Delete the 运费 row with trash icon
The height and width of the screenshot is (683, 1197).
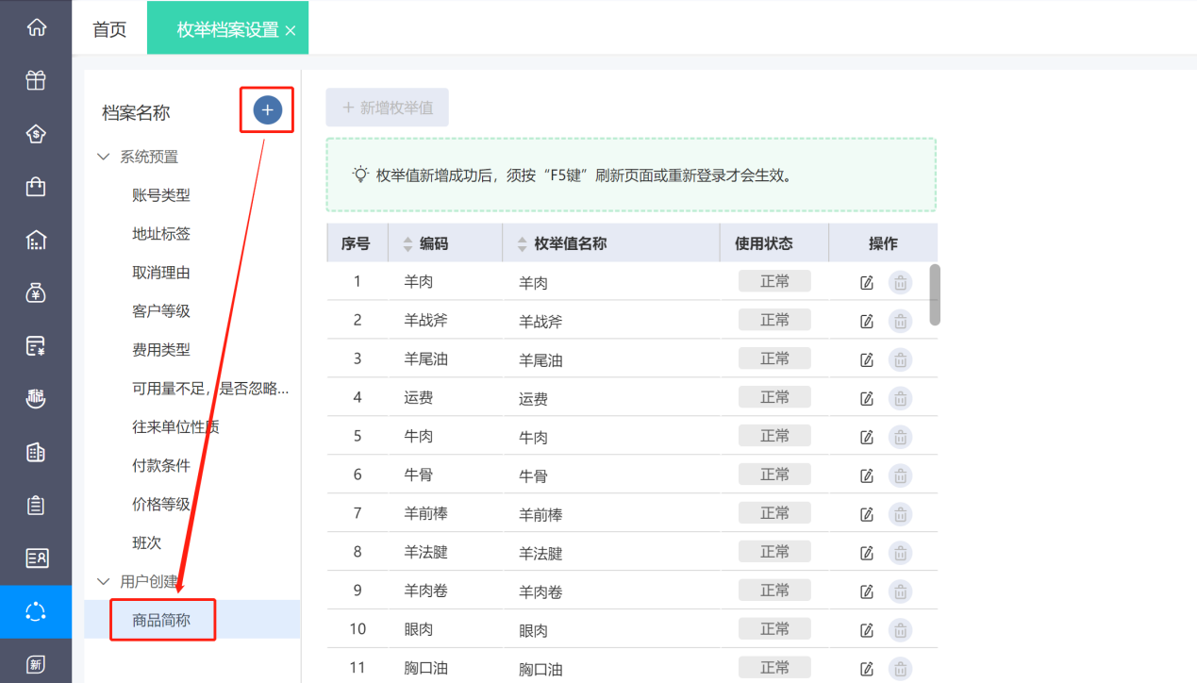(x=901, y=398)
